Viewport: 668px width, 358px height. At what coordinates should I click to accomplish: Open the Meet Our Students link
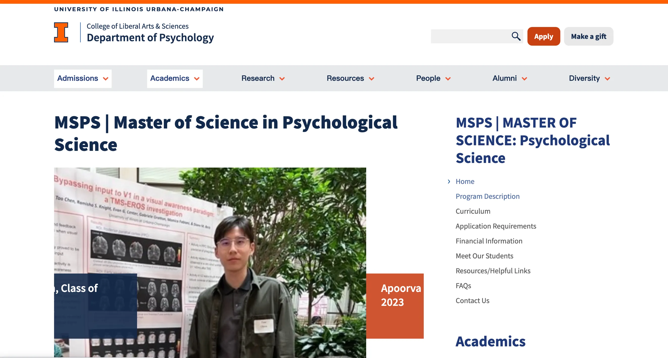[x=484, y=256]
